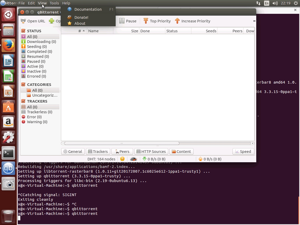Click the horizontal scrollbar of the torrent list
This screenshot has height=225, width=300.
click(122, 143)
